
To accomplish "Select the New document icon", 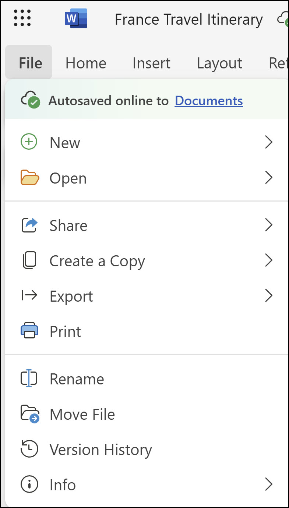I will [x=29, y=142].
